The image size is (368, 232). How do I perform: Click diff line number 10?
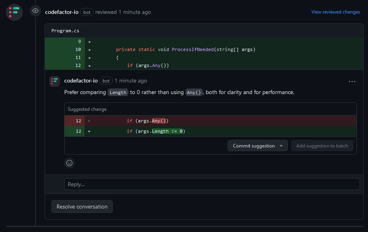[x=78, y=49]
